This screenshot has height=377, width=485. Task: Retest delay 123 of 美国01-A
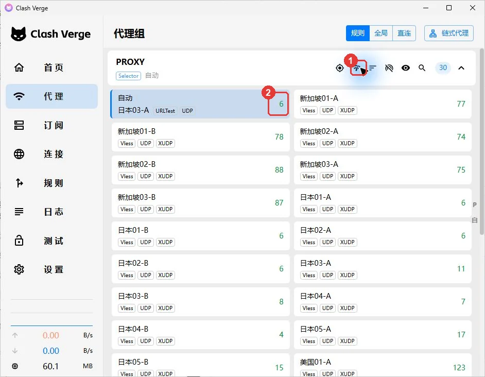[459, 368]
